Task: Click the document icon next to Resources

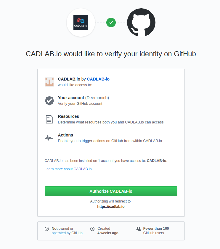Action: (x=49, y=119)
